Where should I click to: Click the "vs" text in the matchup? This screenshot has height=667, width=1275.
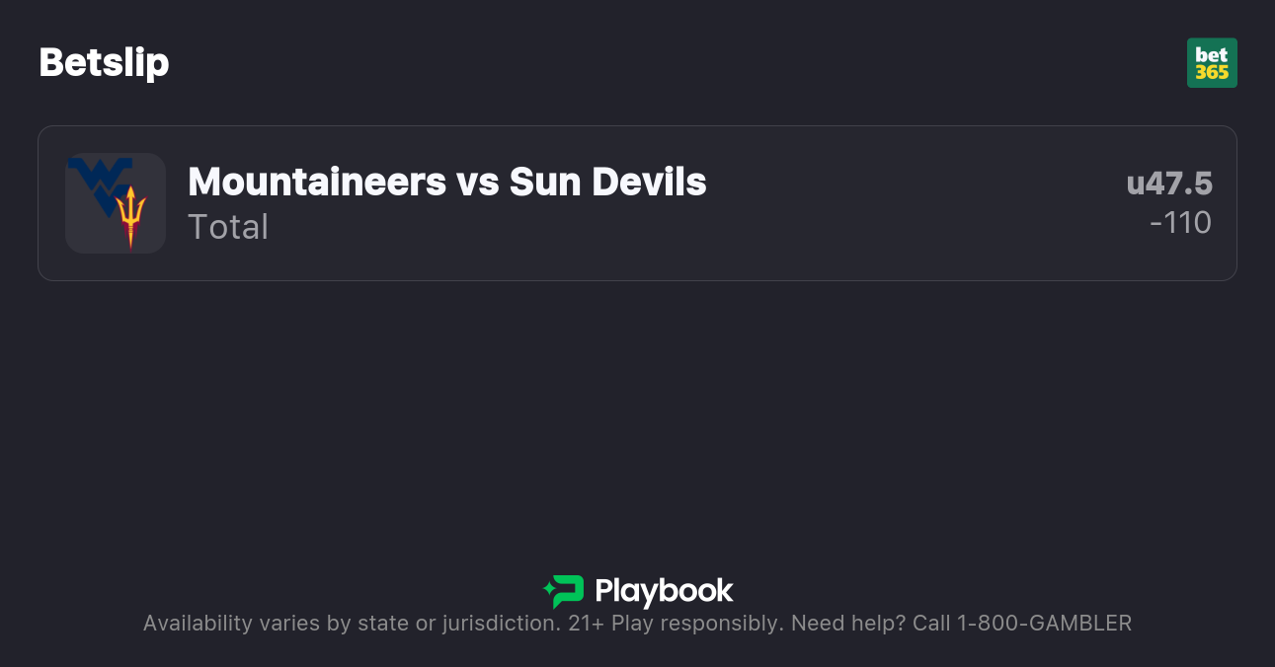(478, 182)
